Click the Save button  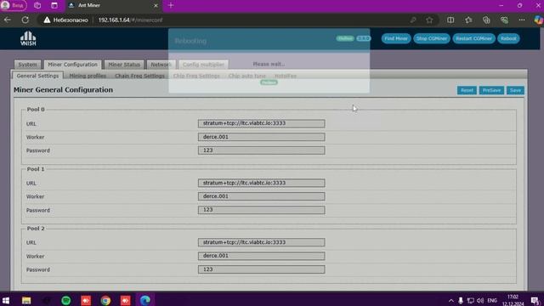515,90
